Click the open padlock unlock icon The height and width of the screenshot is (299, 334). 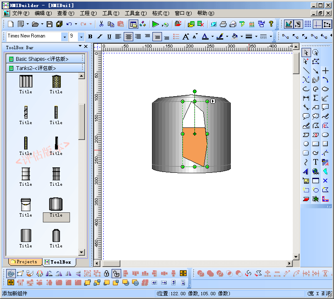tap(117, 274)
